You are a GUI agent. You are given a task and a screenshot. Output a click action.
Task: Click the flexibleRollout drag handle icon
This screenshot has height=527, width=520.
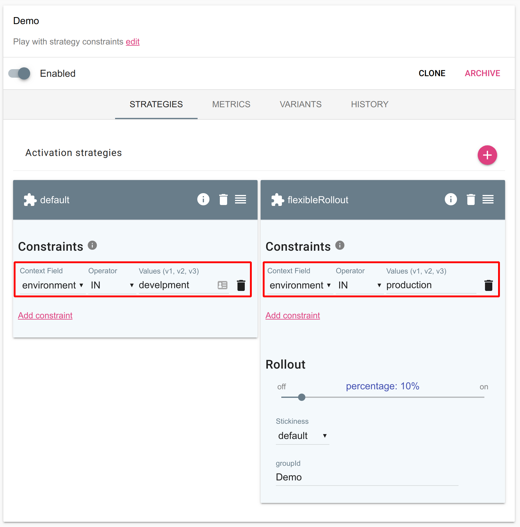point(488,200)
